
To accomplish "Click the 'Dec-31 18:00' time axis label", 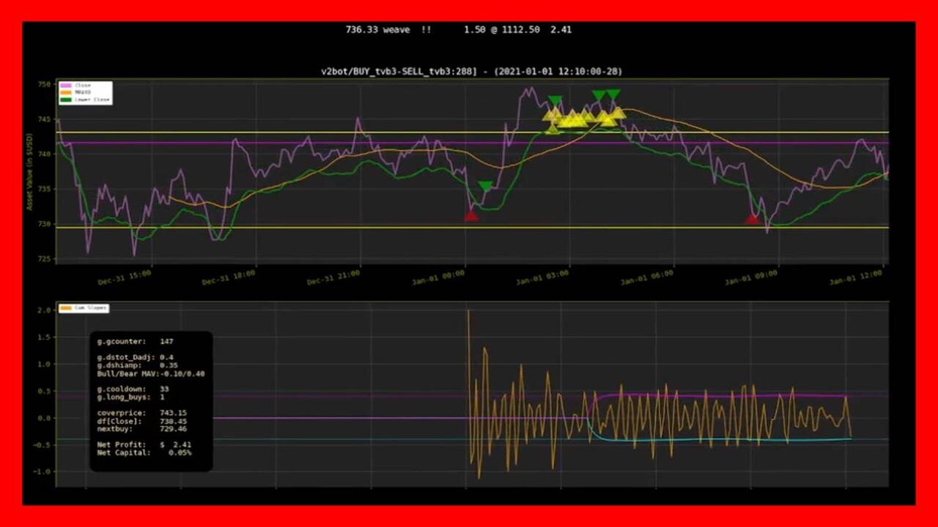I will (x=229, y=279).
